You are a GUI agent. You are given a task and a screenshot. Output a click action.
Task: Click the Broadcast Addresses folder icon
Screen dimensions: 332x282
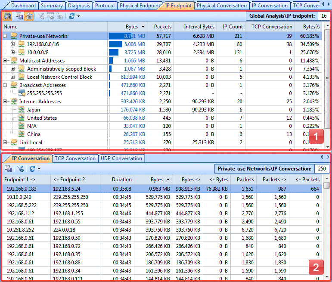click(14, 85)
